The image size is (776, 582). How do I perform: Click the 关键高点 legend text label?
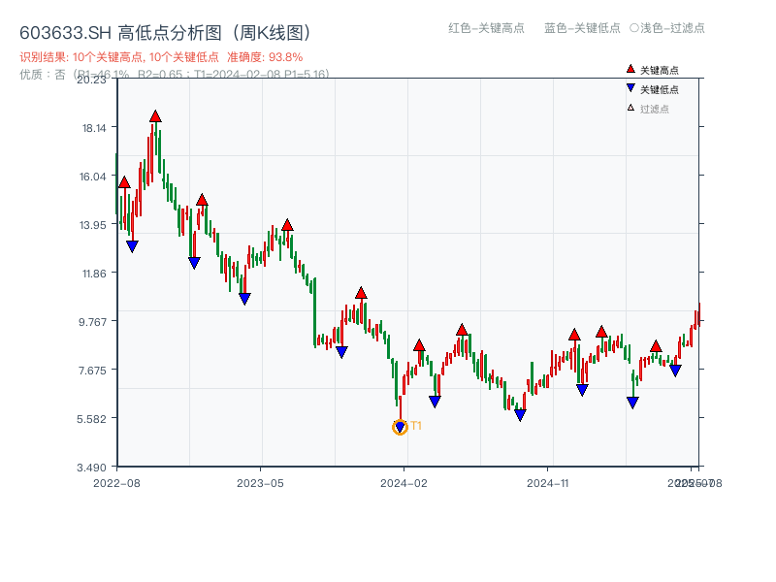tap(660, 70)
